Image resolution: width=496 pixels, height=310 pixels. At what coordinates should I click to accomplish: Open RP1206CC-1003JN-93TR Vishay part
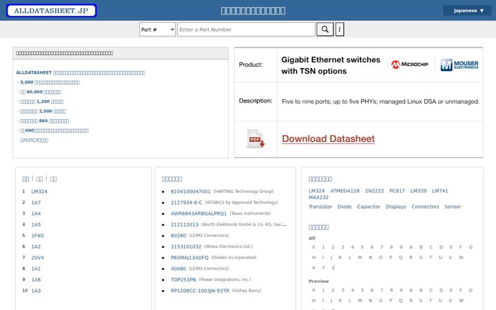coord(200,291)
